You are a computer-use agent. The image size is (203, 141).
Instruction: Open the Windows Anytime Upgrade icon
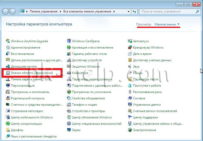(8, 41)
